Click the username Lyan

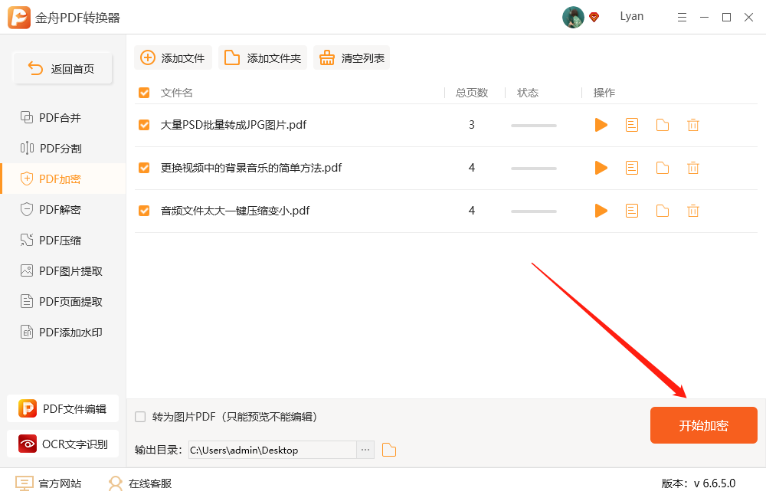pyautogui.click(x=632, y=16)
